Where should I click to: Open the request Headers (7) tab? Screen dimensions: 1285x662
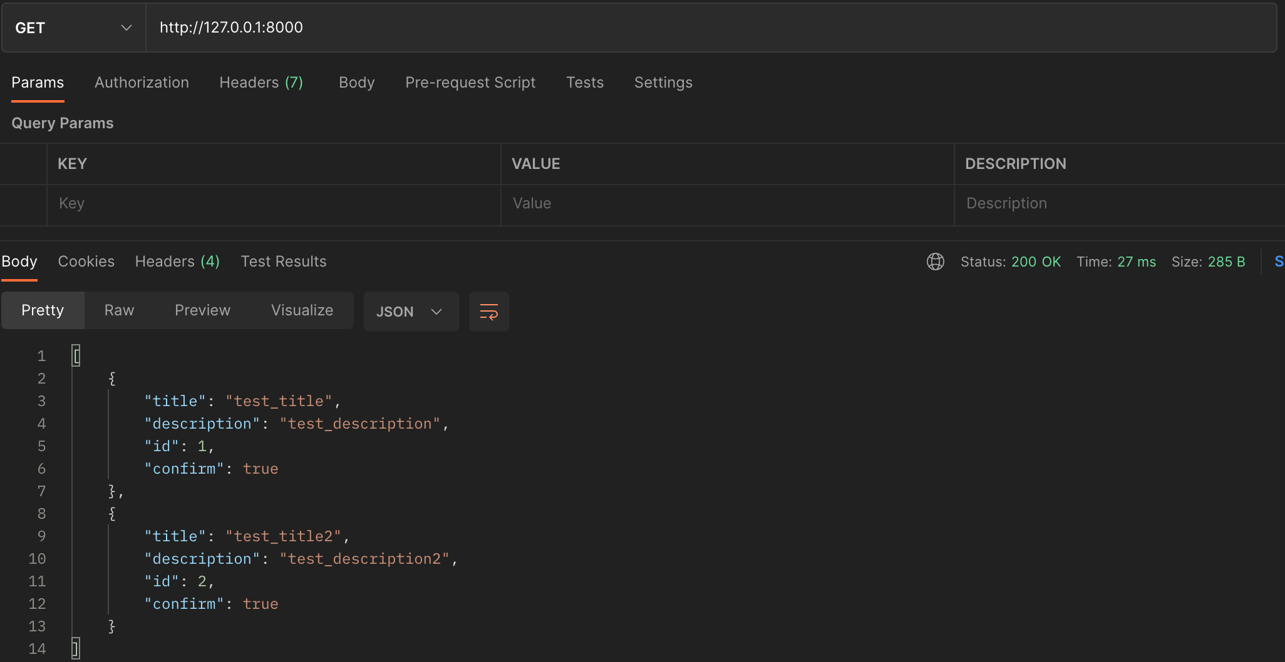[261, 83]
